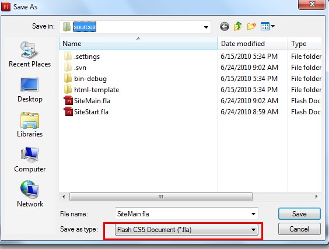Go back to last folder visited

[225, 27]
